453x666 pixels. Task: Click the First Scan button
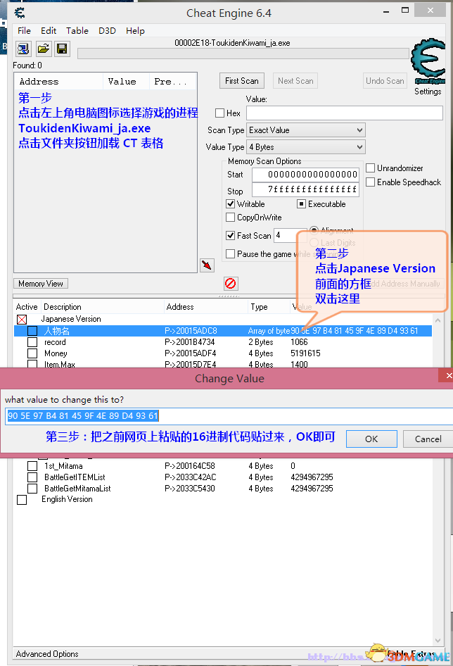point(242,81)
